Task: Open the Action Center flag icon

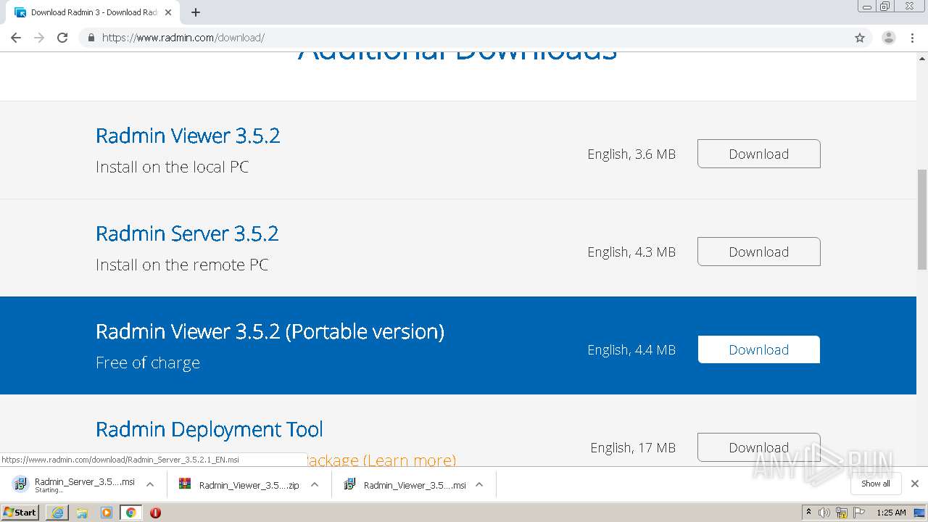Action: point(859,513)
